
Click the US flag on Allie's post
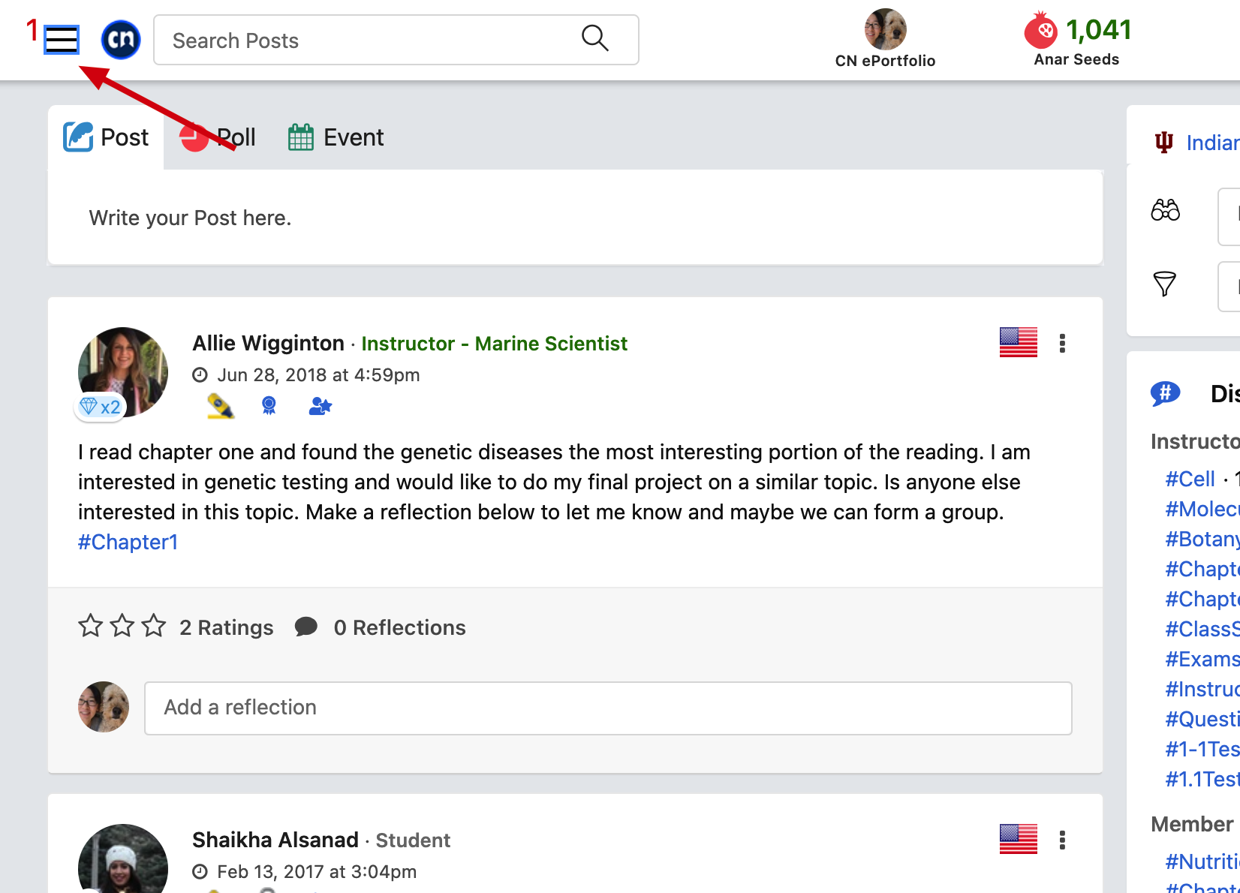(x=1019, y=342)
